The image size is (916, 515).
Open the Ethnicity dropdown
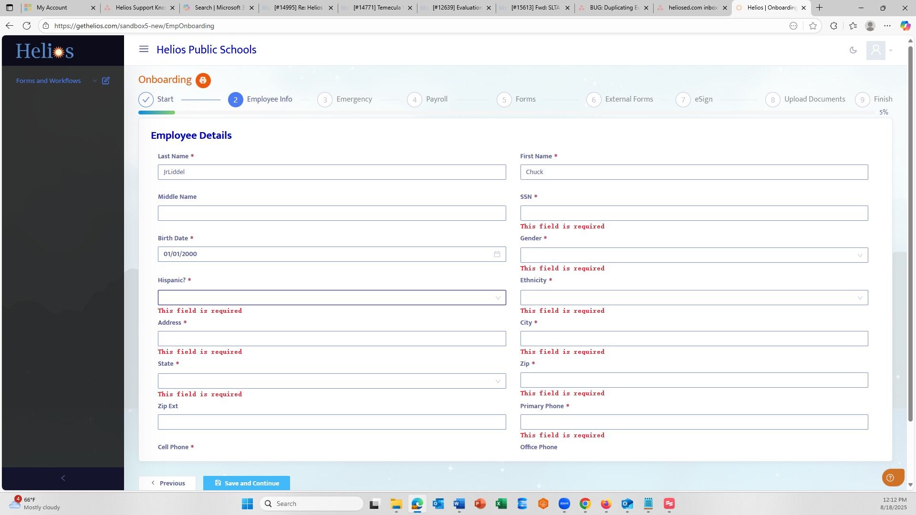pos(694,298)
